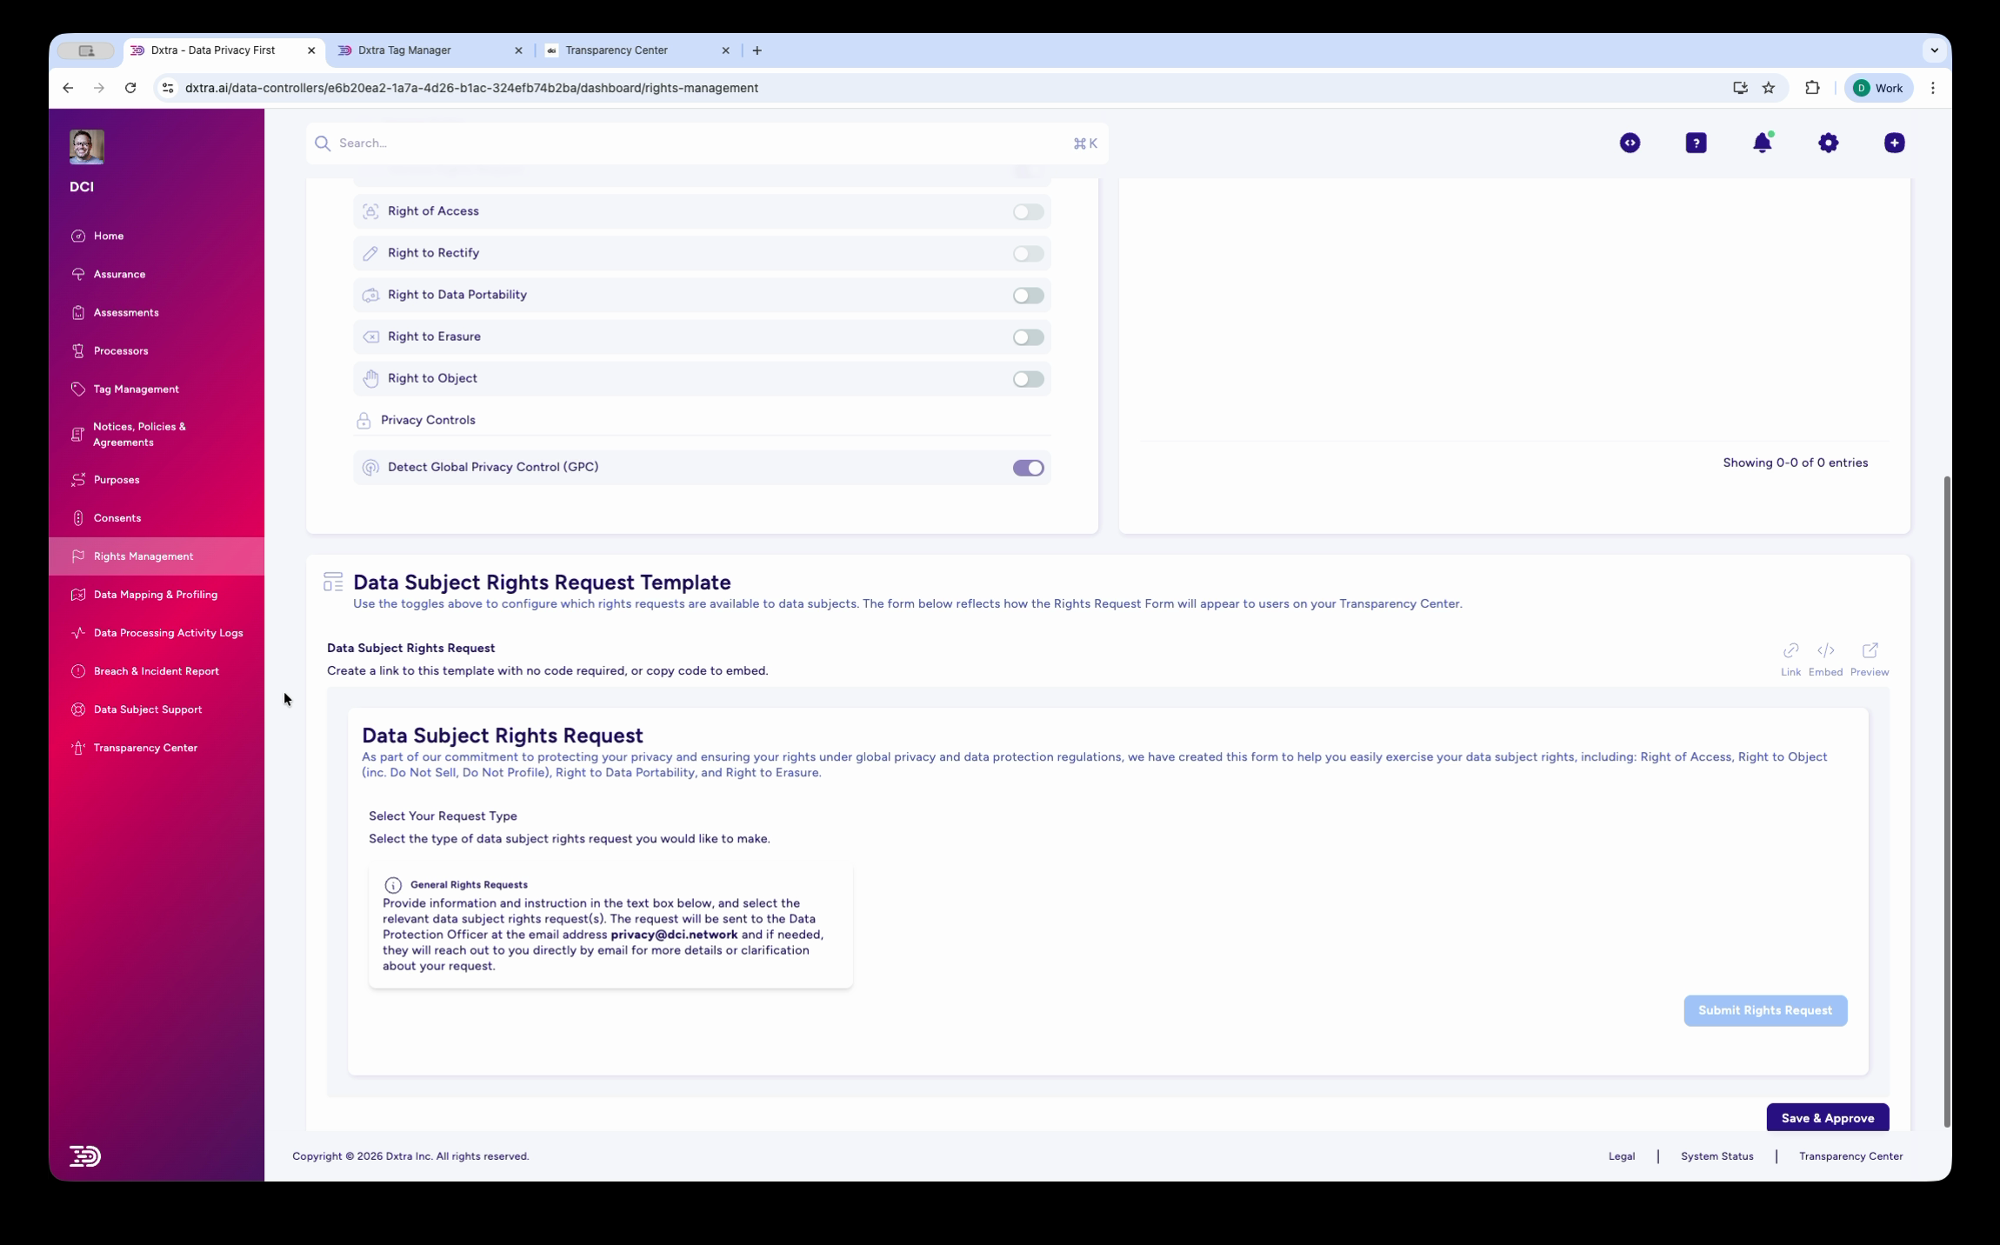Enable the Right of Access toggle
Screen dimensions: 2000x1245
pos(1028,212)
